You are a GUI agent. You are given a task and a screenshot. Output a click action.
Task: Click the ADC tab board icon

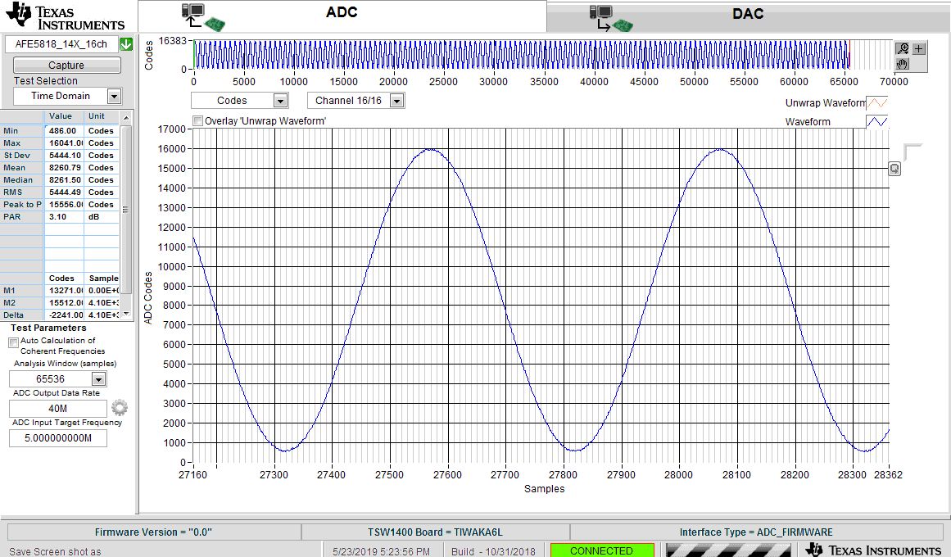203,17
